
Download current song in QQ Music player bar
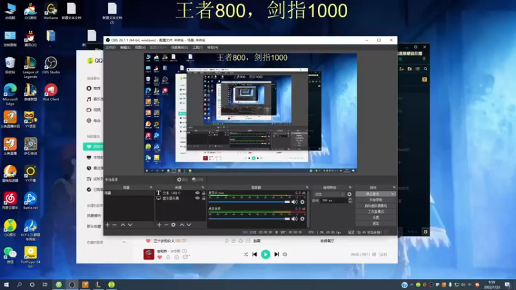click(x=168, y=257)
